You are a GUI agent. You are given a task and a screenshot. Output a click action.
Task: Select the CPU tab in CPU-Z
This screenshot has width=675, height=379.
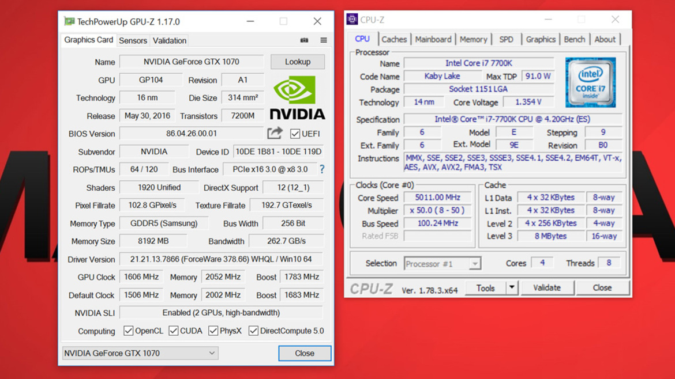coord(362,39)
